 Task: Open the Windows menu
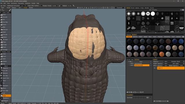coord(28,3)
